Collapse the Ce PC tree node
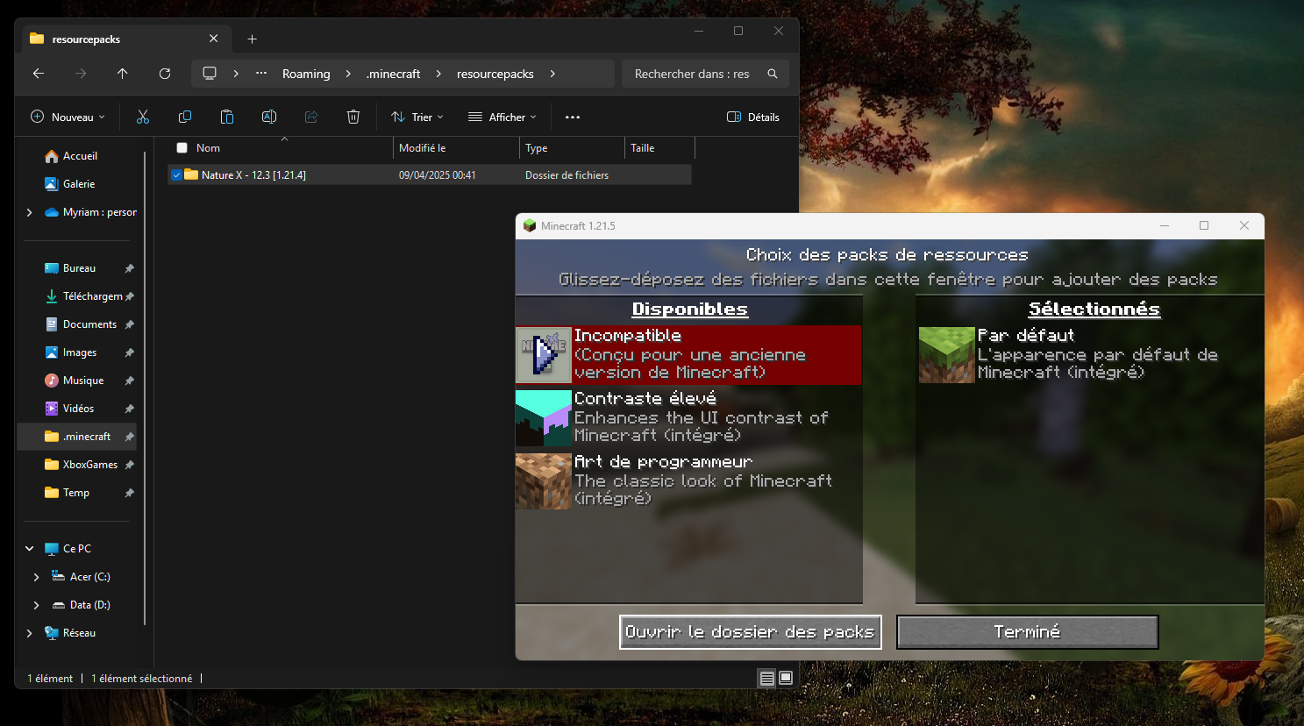Screen dimensions: 1304x726 click(30, 549)
